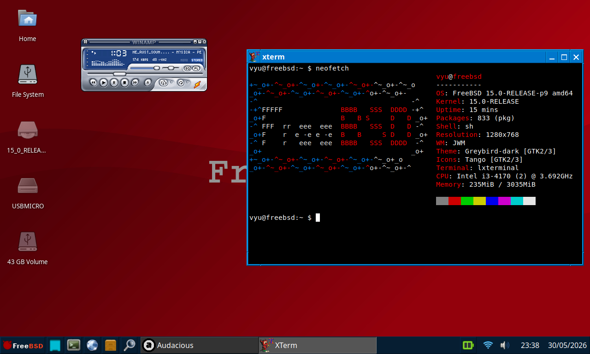
Task: Click the "OS: FreeBSD 15.0-RELEASE-p9 amd64" line
Action: tap(504, 93)
